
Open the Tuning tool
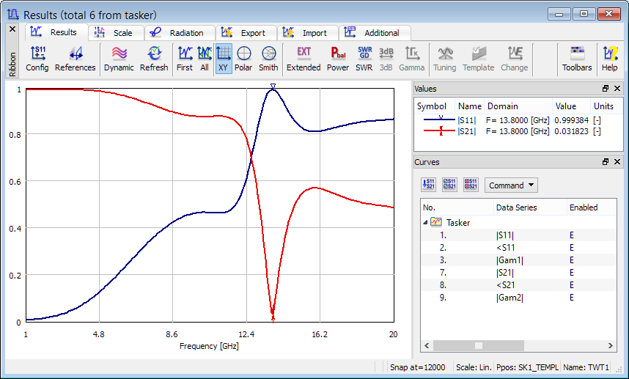445,59
